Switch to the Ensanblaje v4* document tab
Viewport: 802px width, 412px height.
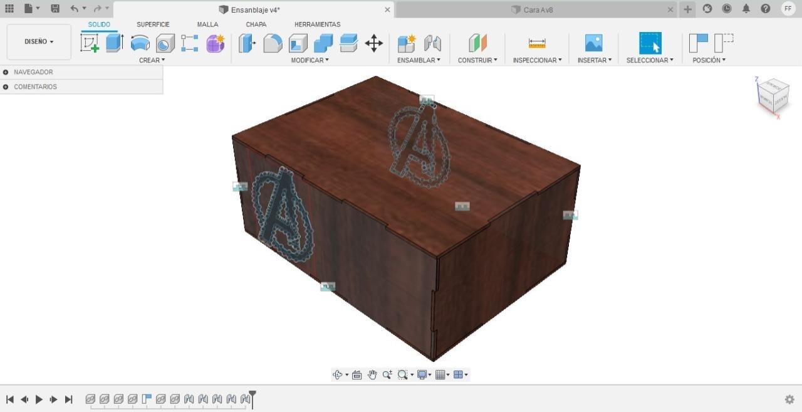pyautogui.click(x=254, y=9)
